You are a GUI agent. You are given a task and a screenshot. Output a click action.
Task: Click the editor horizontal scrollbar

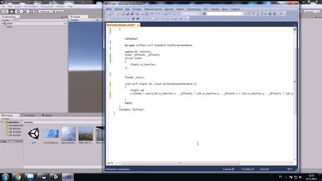point(180,163)
